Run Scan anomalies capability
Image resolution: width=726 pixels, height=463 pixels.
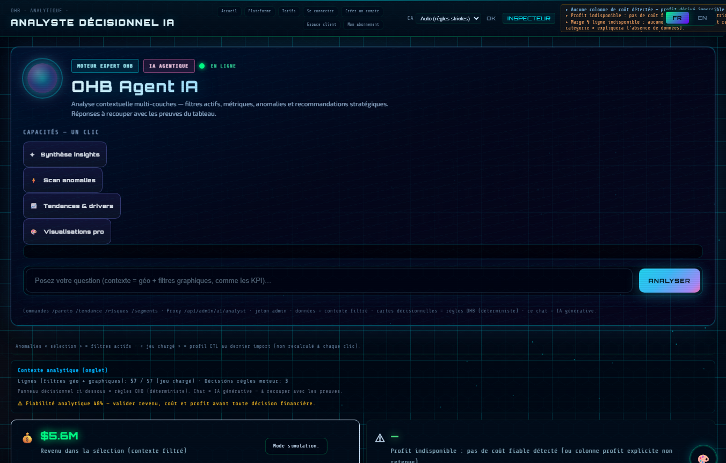tap(63, 180)
